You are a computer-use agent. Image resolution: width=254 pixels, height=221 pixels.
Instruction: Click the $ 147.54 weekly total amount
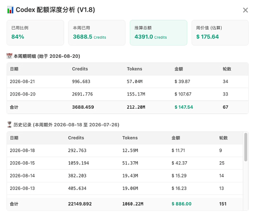pyautogui.click(x=184, y=107)
